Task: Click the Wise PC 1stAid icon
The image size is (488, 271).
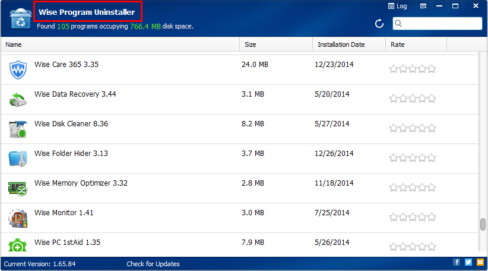Action: pos(17,246)
